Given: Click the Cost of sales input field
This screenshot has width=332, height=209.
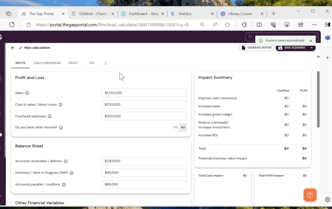Looking at the screenshot, I should pyautogui.click(x=144, y=104).
